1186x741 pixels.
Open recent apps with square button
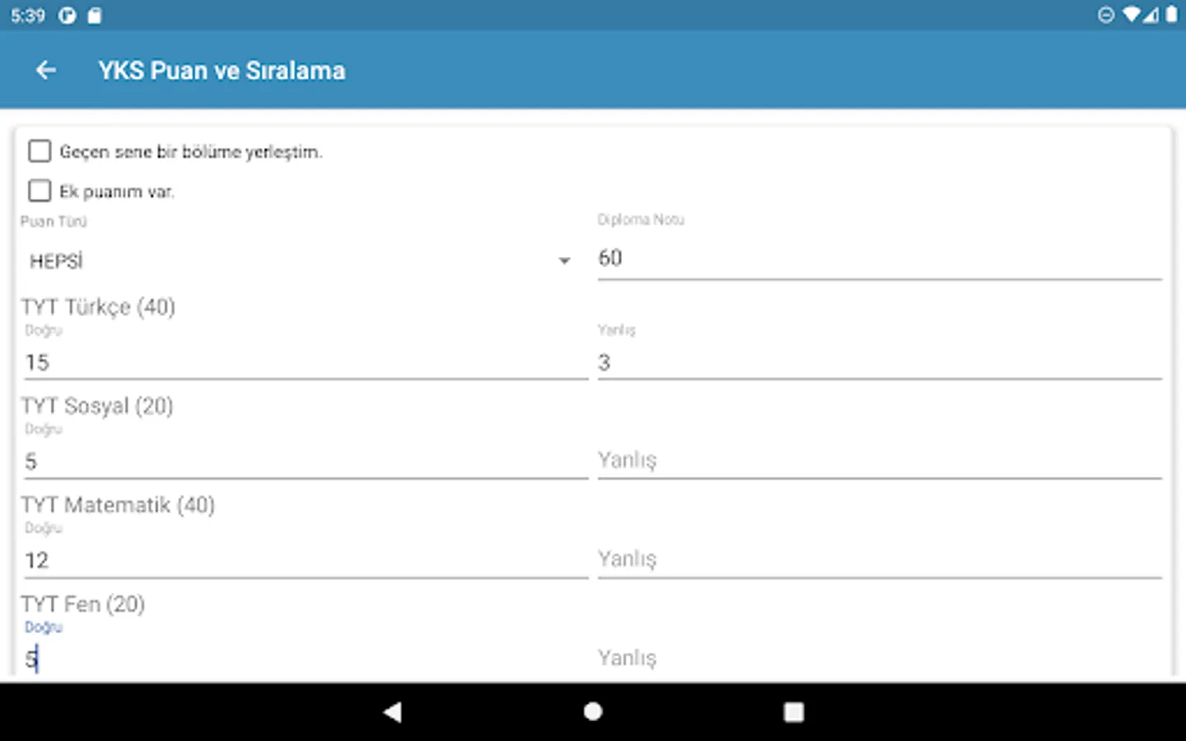[793, 712]
